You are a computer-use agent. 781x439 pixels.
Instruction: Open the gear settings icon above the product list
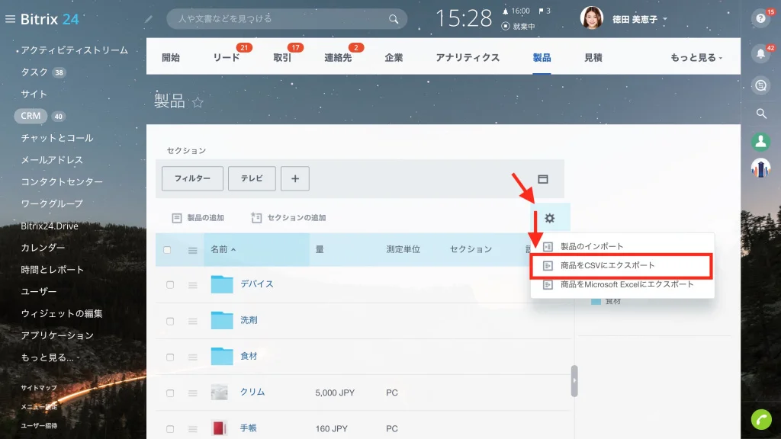pyautogui.click(x=549, y=218)
